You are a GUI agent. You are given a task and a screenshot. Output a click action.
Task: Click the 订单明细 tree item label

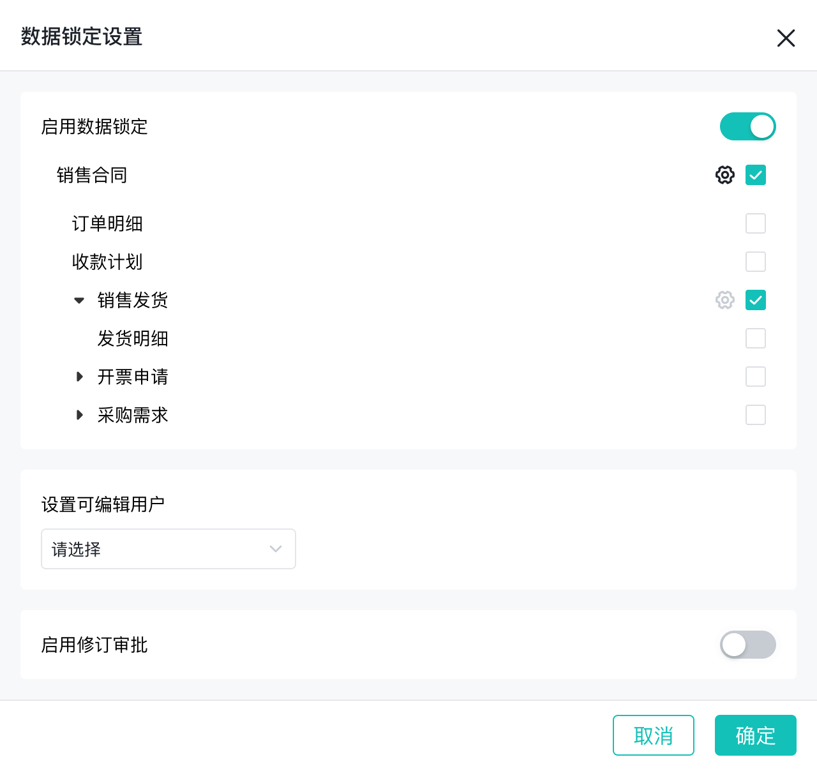pos(107,223)
